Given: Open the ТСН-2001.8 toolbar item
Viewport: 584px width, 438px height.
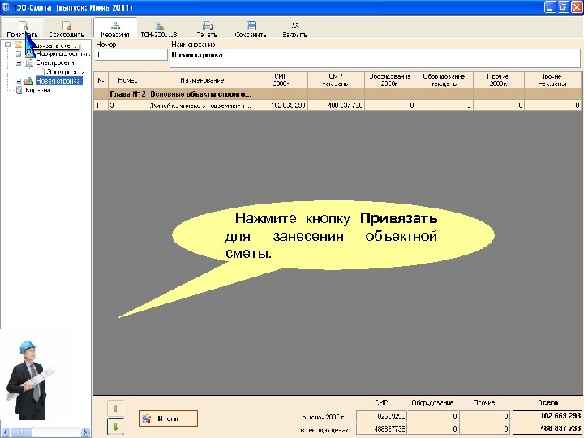Looking at the screenshot, I should 159,28.
